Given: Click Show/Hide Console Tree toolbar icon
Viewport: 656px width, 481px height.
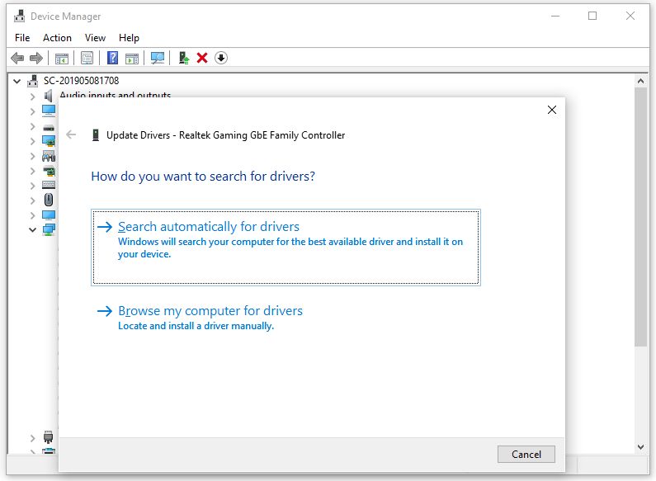Looking at the screenshot, I should click(x=62, y=58).
